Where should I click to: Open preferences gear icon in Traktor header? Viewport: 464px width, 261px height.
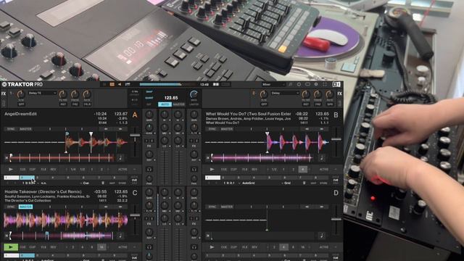[316, 84]
